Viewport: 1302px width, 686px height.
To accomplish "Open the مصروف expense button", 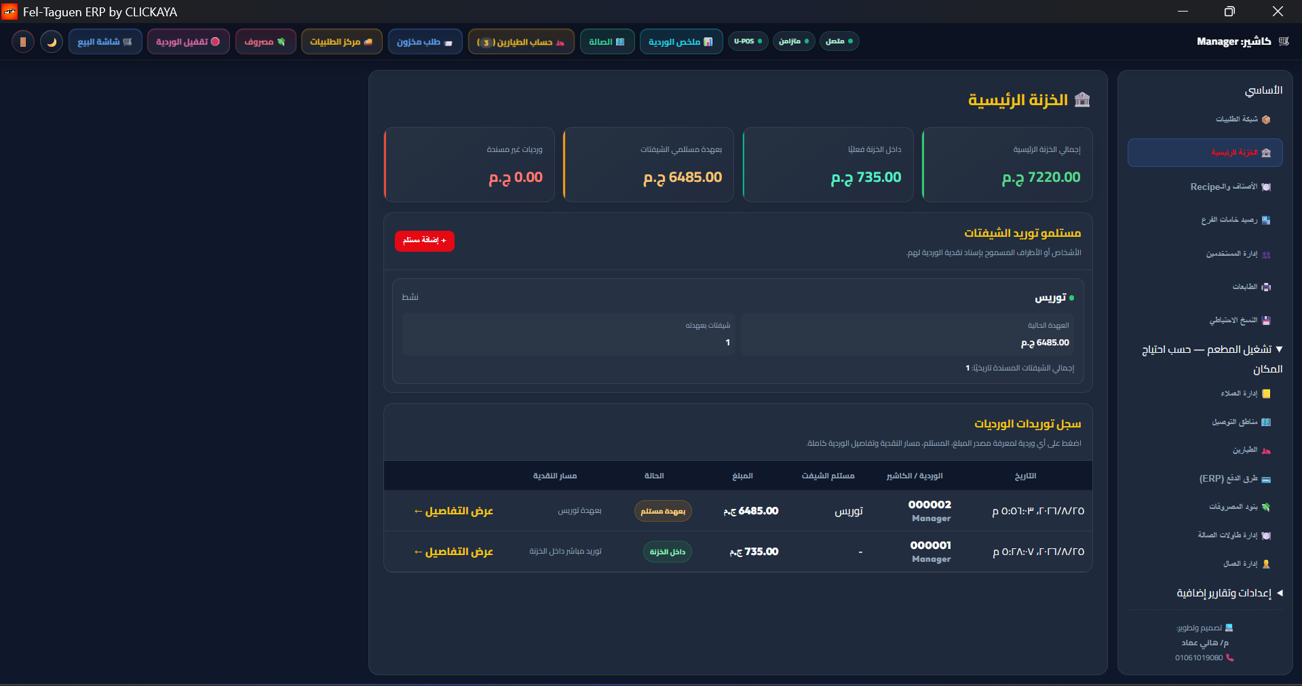I will click(265, 41).
